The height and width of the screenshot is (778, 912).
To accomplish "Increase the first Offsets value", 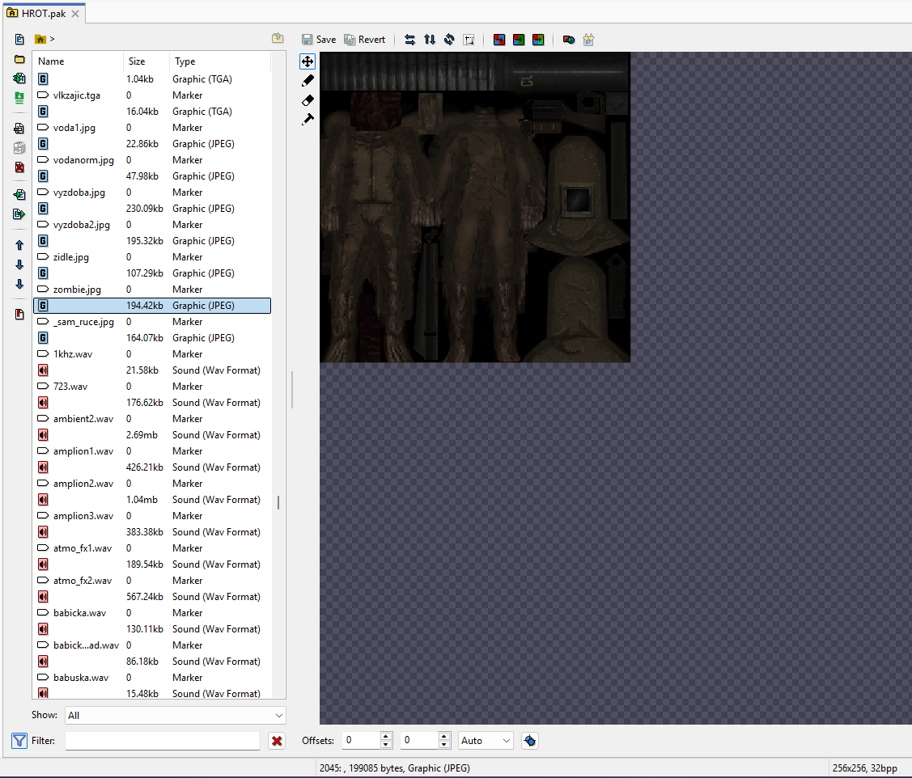I will [x=386, y=736].
